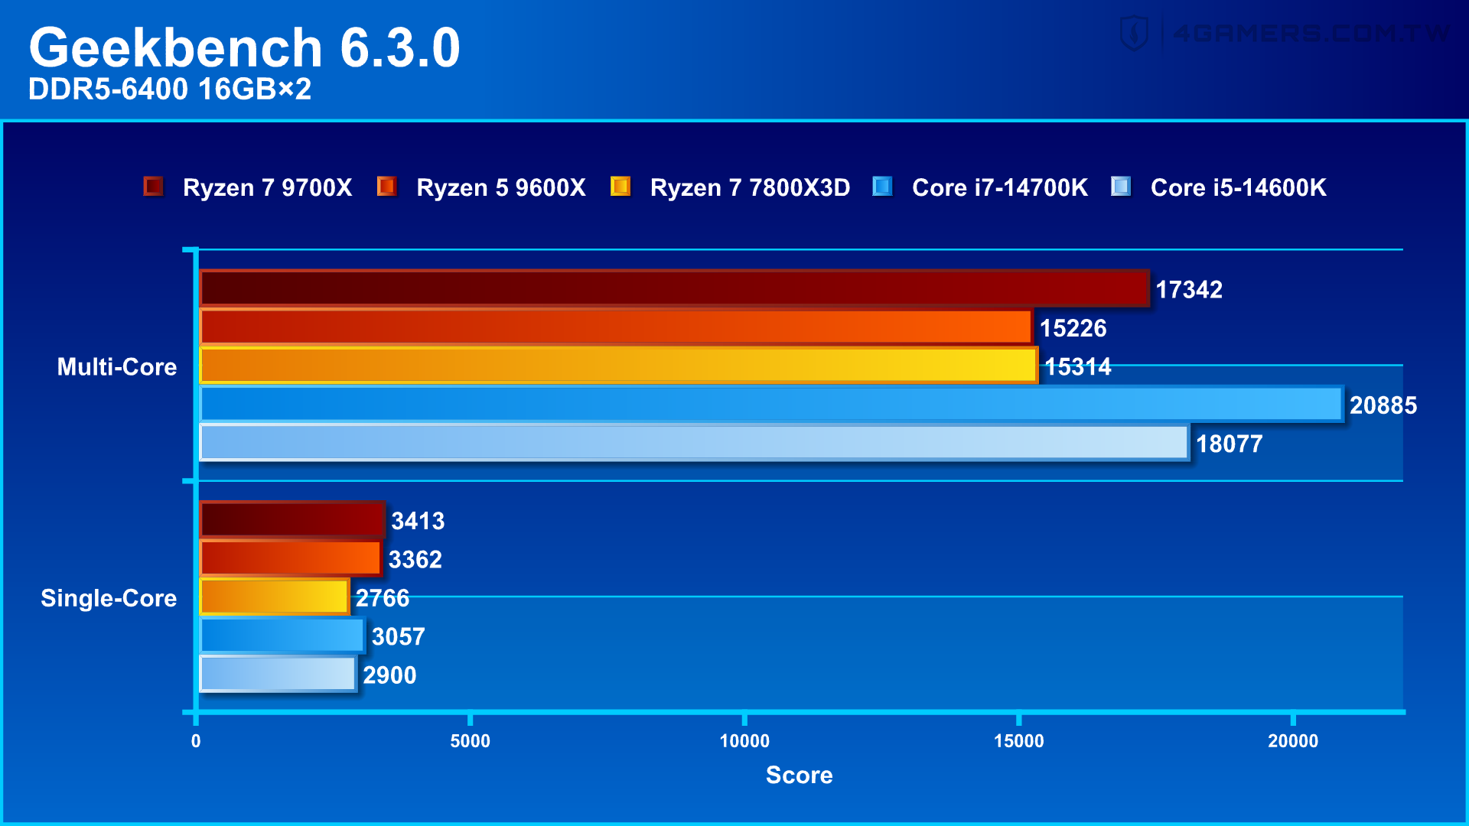This screenshot has width=1469, height=826.
Task: Click the DDR5-6400 16GB×2 subtitle
Action: (x=170, y=89)
